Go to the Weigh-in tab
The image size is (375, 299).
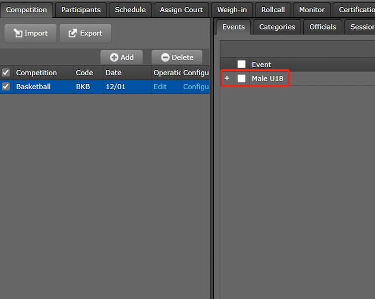point(232,10)
